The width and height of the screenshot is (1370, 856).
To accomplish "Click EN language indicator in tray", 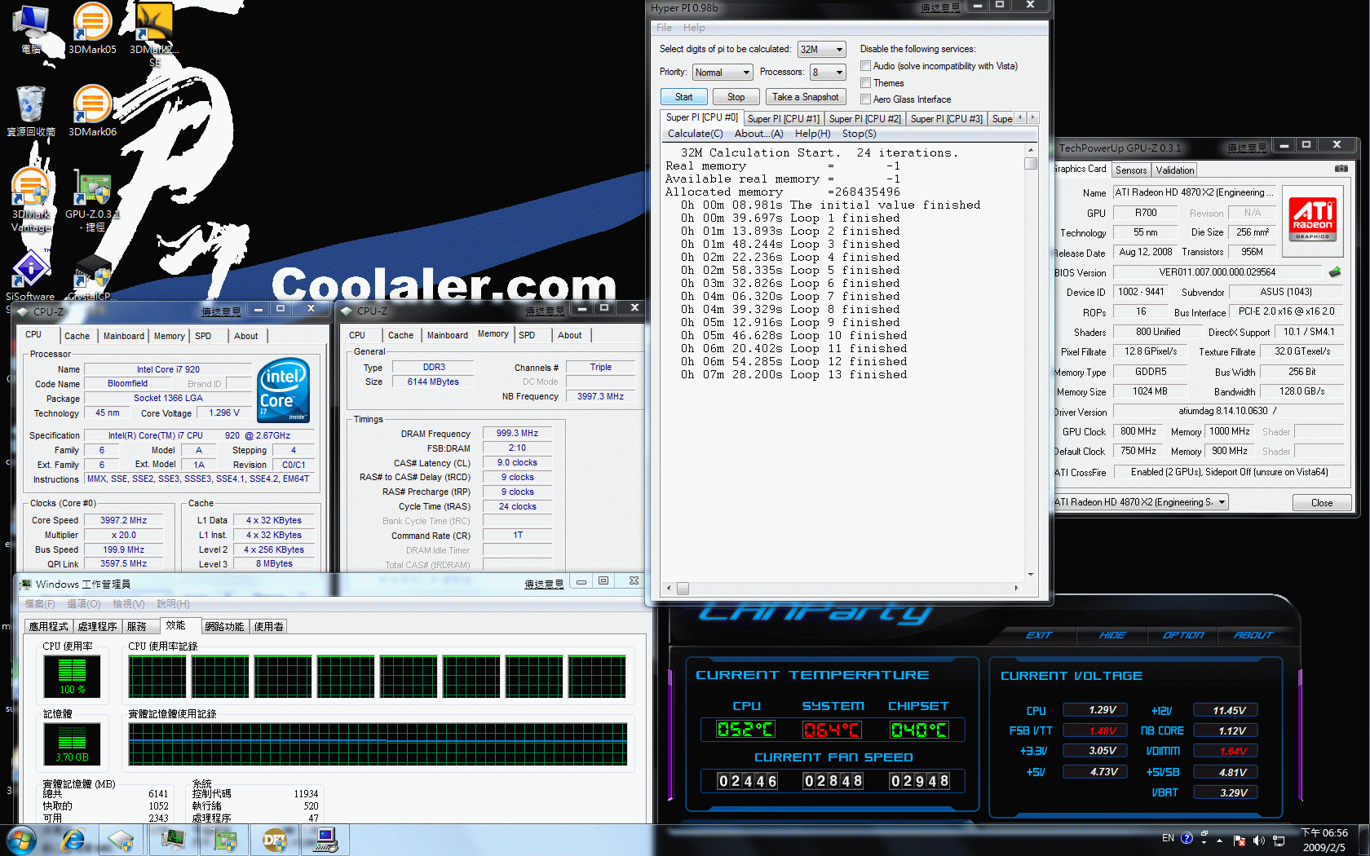I will tap(1168, 838).
